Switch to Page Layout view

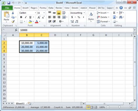pyautogui.click(x=92, y=107)
